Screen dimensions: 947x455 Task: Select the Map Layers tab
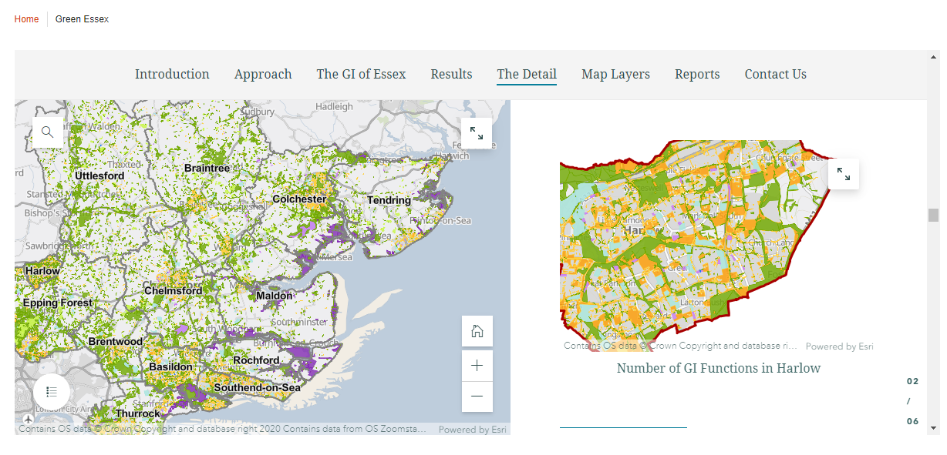point(615,74)
